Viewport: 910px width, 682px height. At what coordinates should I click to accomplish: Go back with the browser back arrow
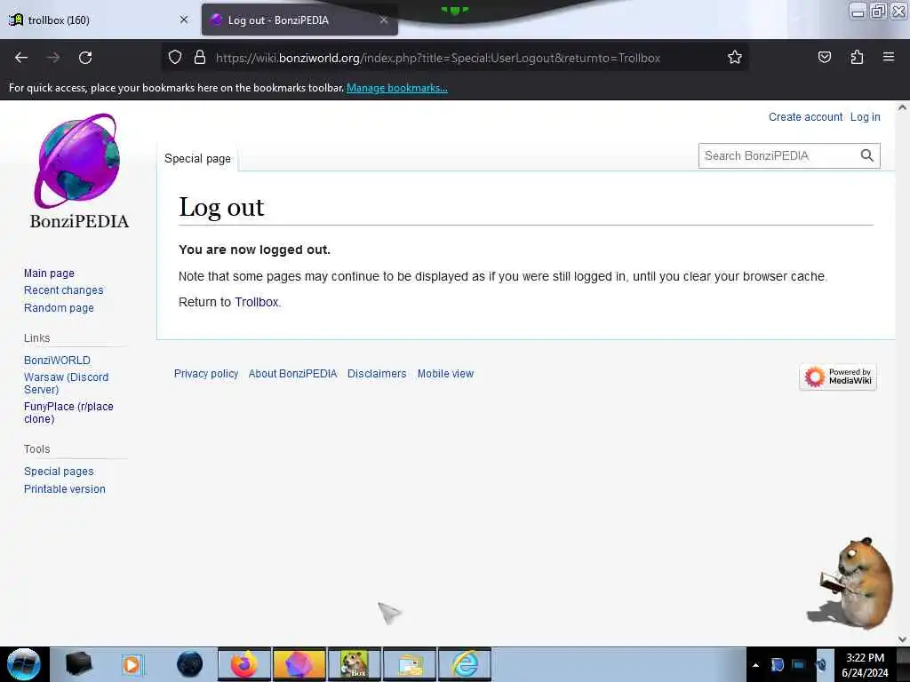click(21, 58)
